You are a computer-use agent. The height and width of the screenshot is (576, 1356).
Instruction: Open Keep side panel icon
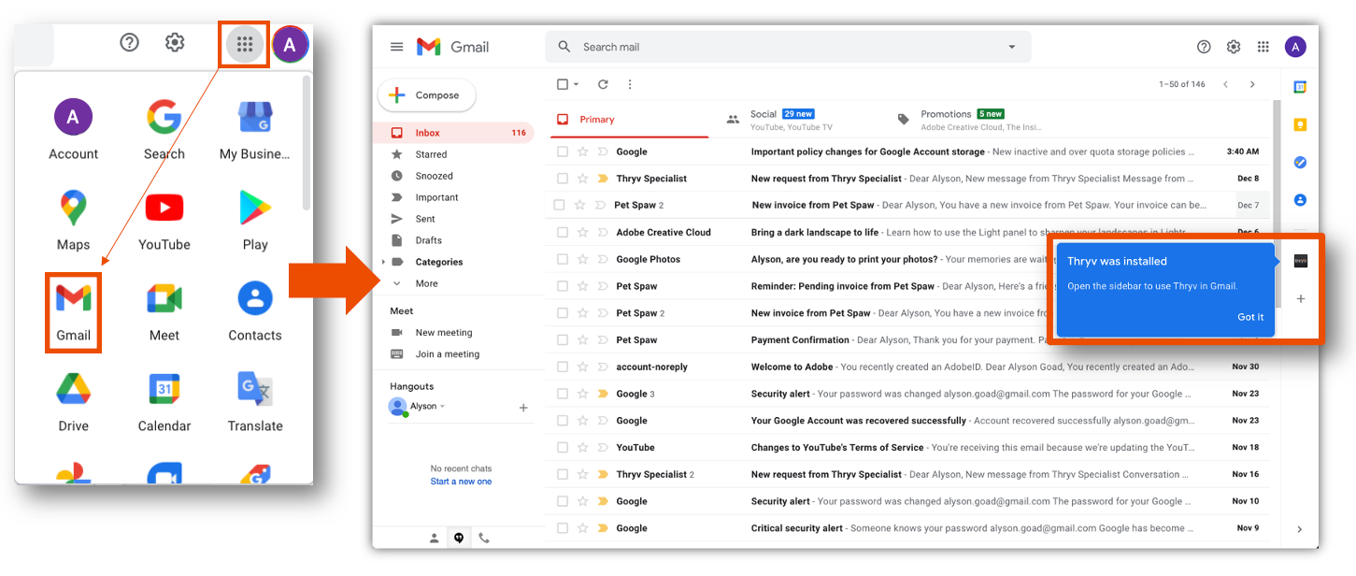[1300, 124]
